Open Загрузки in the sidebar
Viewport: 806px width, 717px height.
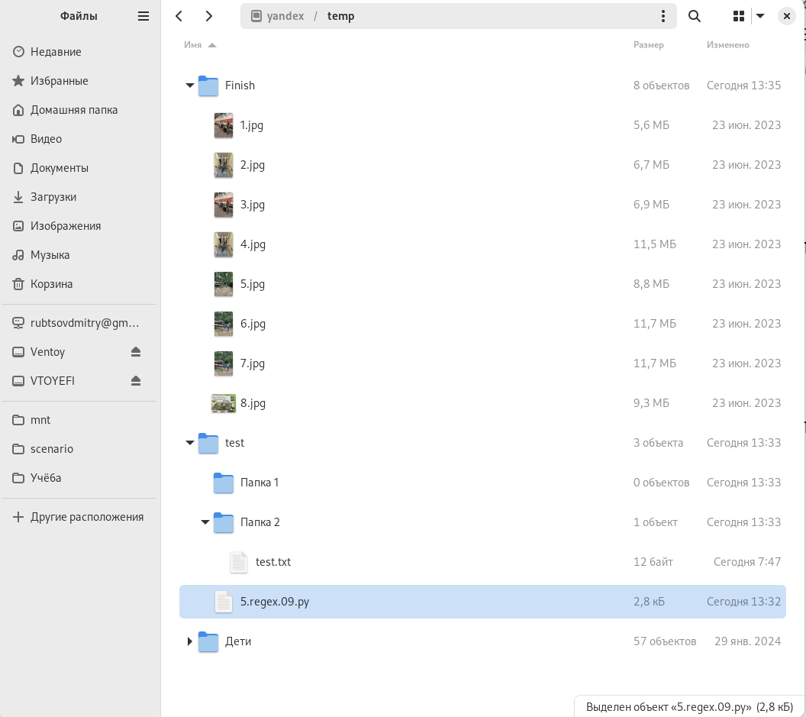(53, 197)
